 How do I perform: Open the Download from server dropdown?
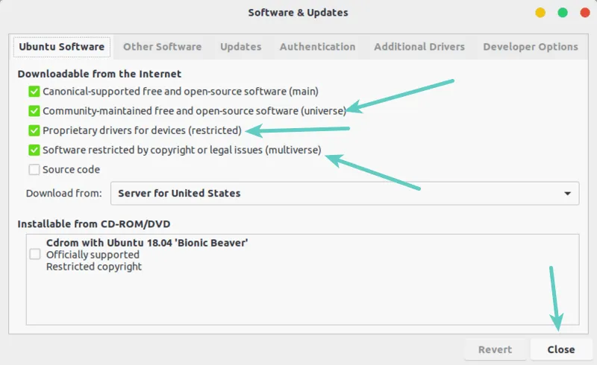345,193
